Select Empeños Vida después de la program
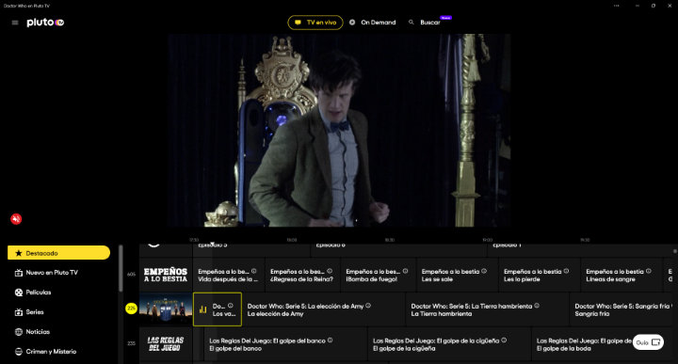 click(229, 275)
